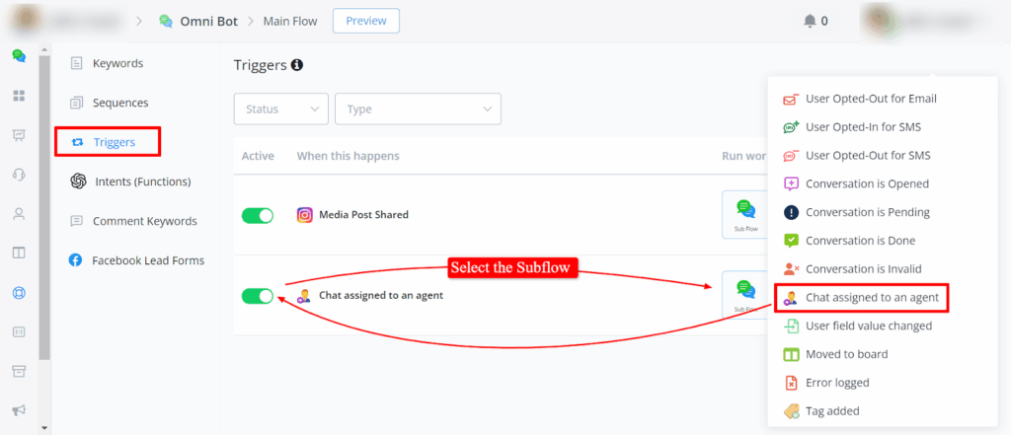
Task: Toggle off Chat assigned to an agent trigger
Action: tap(258, 296)
